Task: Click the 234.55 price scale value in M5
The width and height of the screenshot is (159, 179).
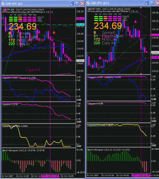Action: [x=80, y=71]
